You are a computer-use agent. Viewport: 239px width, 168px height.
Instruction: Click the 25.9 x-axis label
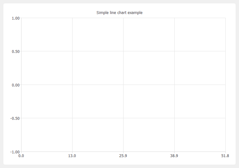pyautogui.click(x=123, y=156)
